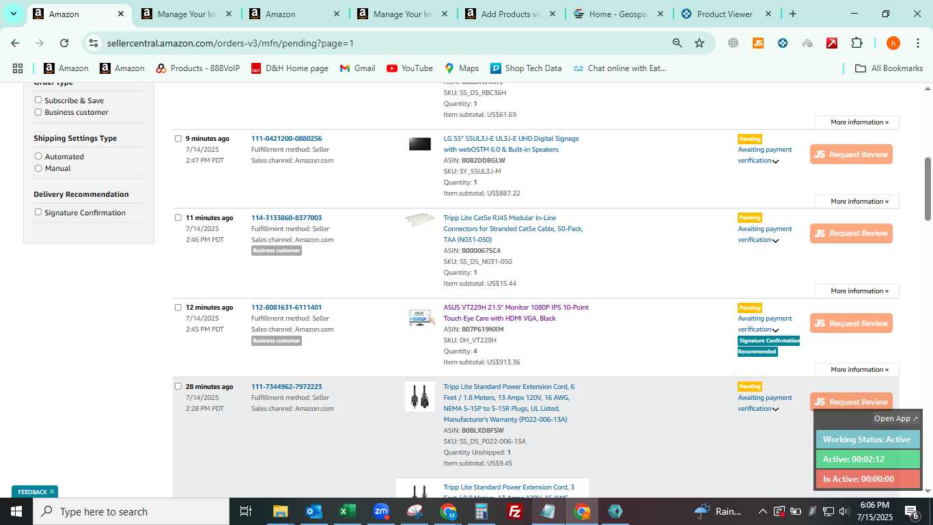The width and height of the screenshot is (933, 525).
Task: Click the ASUS monitor product thumbnail
Action: (x=421, y=318)
